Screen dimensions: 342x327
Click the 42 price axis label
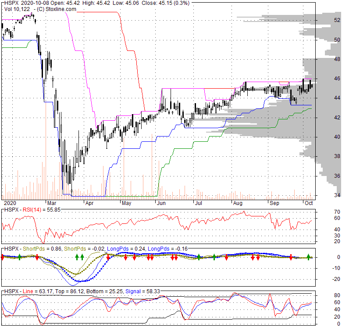pos(337,118)
